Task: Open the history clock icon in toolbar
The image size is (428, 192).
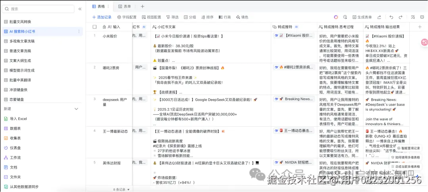Action: point(345,17)
